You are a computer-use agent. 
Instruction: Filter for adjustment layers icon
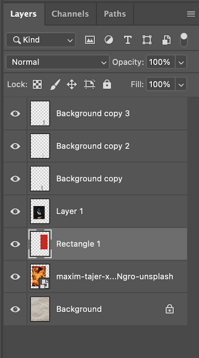point(109,40)
